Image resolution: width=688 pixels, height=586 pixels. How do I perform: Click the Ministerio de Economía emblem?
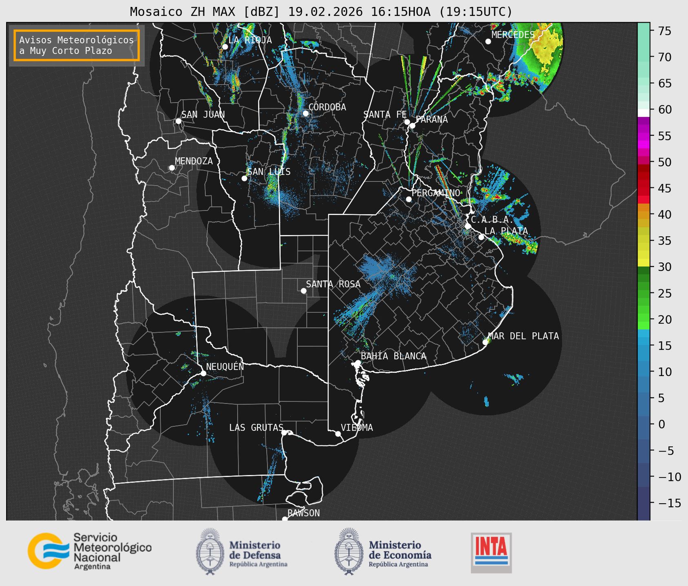pos(349,551)
